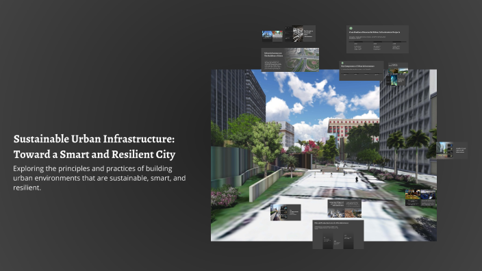The width and height of the screenshot is (482, 271).
Task: Select the 'Sustainable Urban Infrastructure' title text
Action: [94, 146]
